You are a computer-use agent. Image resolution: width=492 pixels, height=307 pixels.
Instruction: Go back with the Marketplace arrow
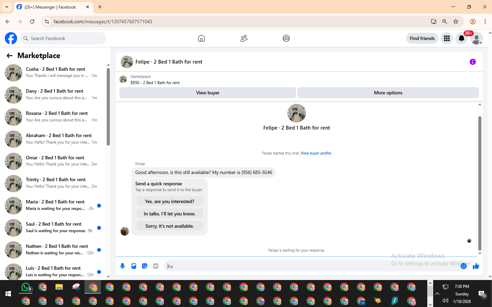[x=10, y=56]
